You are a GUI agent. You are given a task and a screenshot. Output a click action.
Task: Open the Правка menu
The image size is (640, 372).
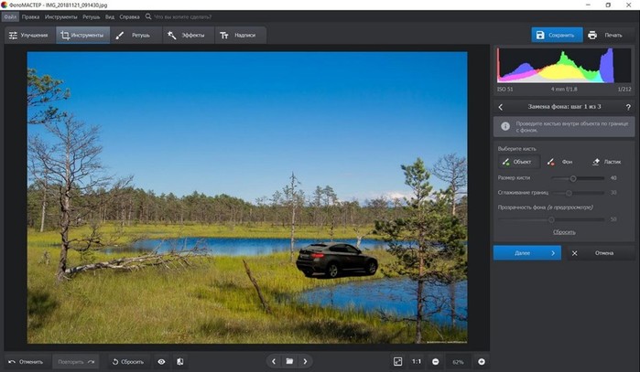point(30,16)
